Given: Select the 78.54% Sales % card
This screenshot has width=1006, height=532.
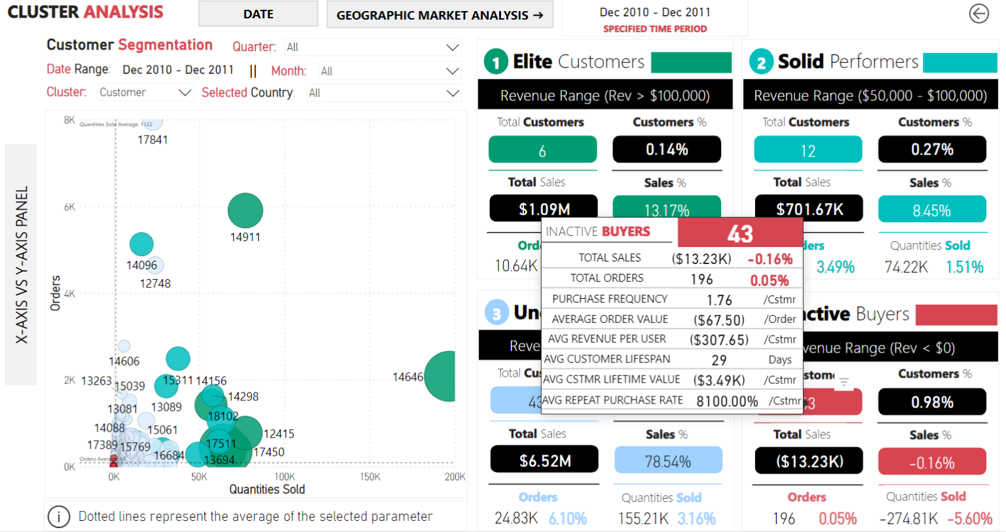Looking at the screenshot, I should pyautogui.click(x=668, y=461).
